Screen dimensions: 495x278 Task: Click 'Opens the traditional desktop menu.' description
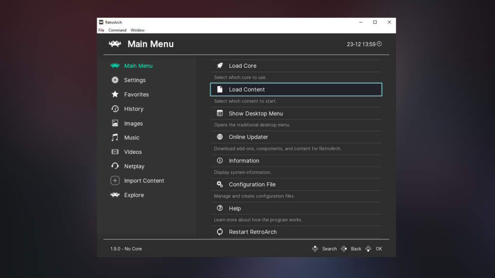(252, 125)
